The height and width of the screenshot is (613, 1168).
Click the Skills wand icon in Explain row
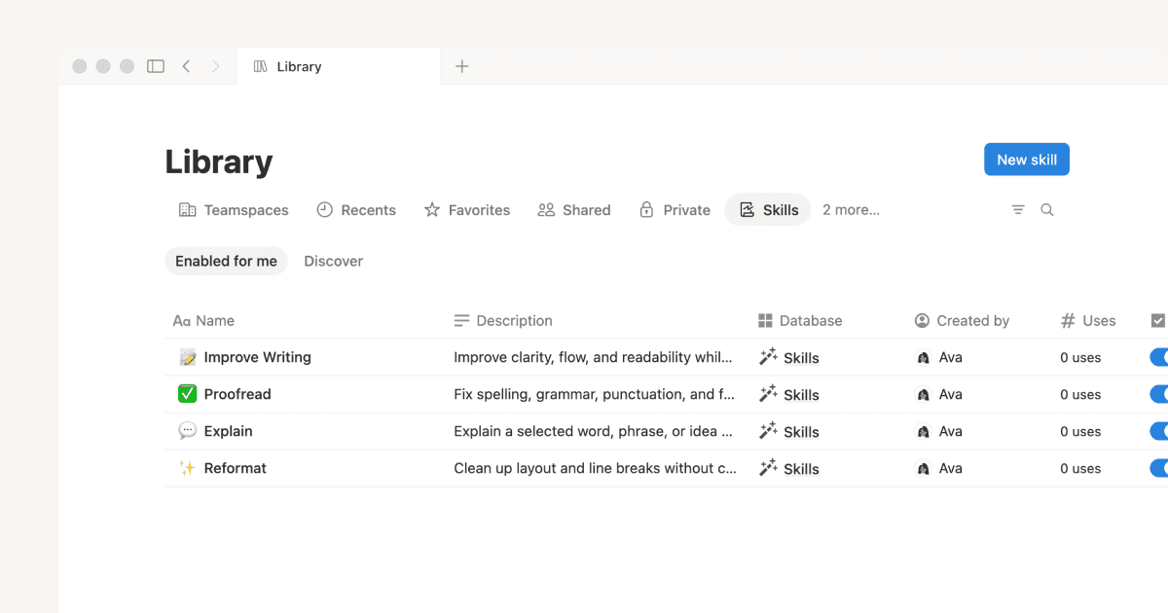[768, 431]
